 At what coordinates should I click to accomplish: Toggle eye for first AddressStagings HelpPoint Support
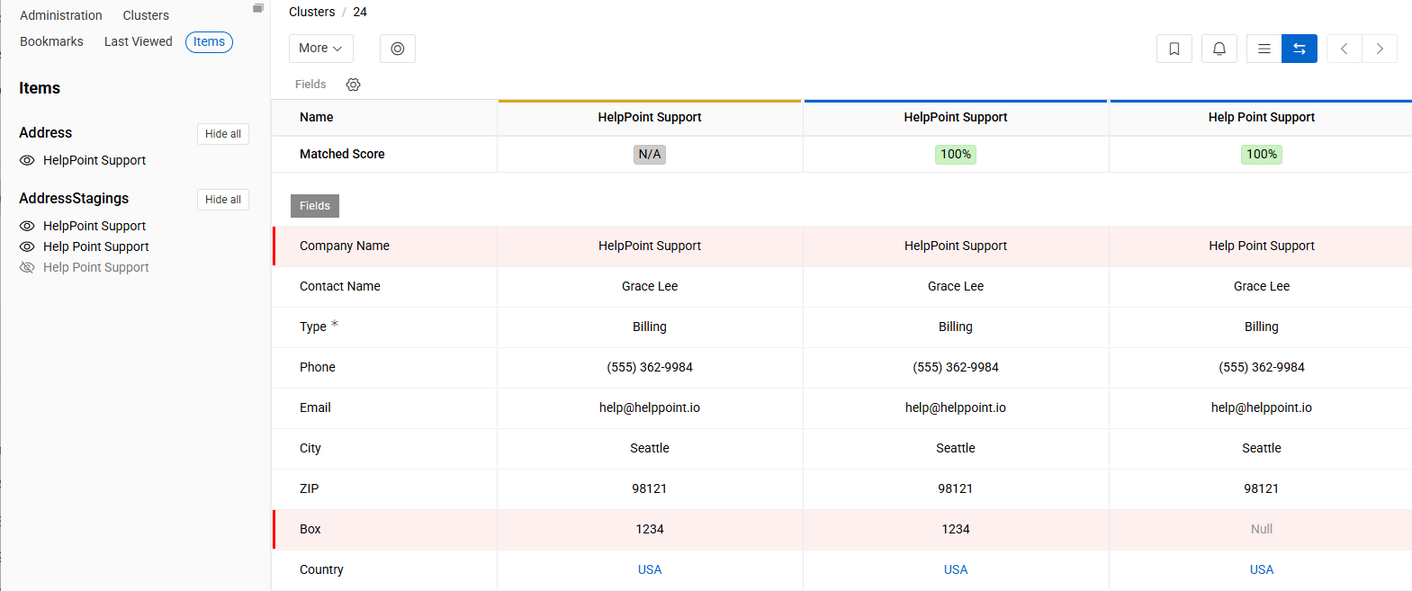[27, 226]
